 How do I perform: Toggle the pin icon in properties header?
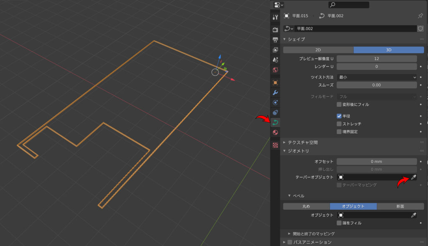tap(420, 16)
